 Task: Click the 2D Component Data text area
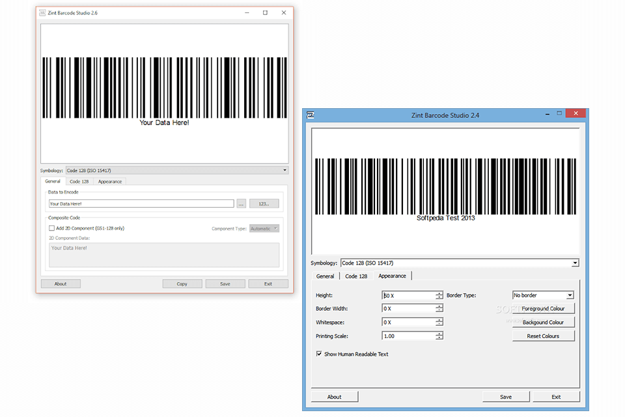pos(164,255)
